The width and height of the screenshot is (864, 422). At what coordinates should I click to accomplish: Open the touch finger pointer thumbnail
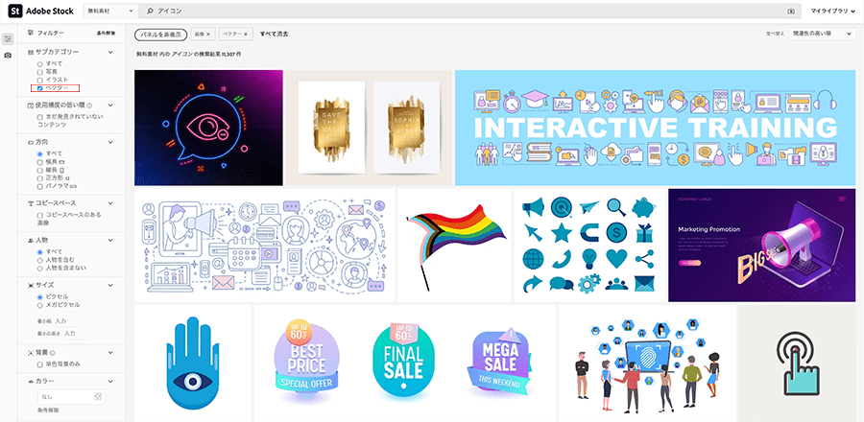pyautogui.click(x=798, y=363)
